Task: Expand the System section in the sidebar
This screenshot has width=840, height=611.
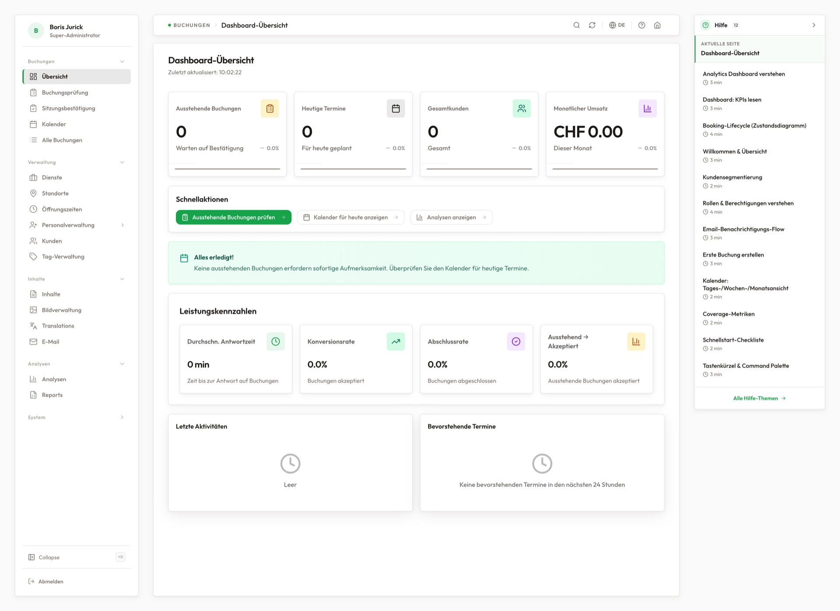Action: point(122,417)
